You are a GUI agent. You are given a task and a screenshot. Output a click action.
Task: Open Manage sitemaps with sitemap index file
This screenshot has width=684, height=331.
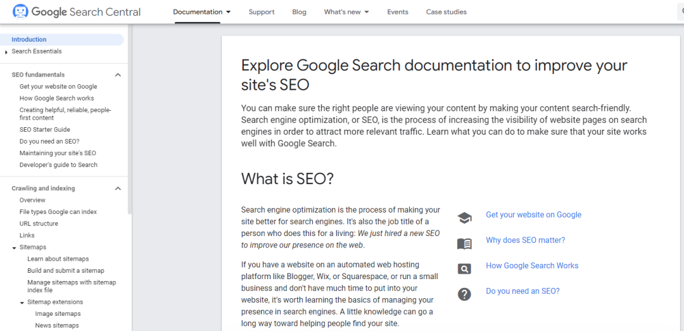point(72,286)
